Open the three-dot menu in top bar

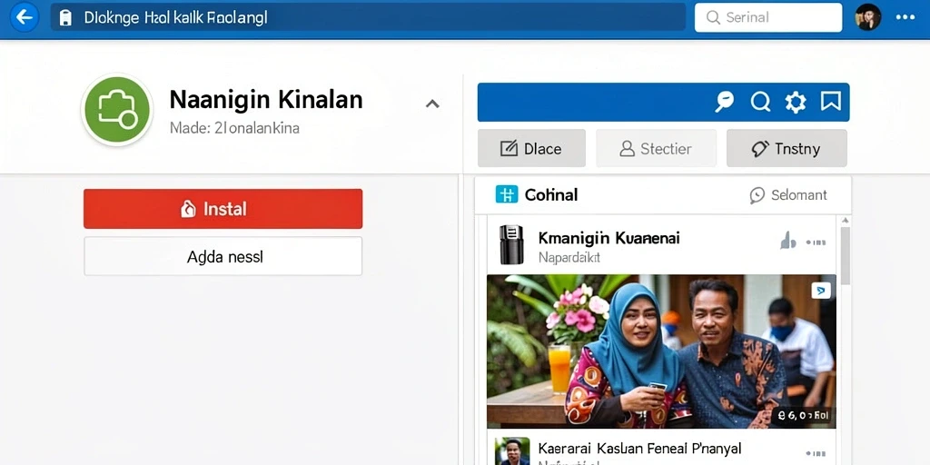coord(905,17)
